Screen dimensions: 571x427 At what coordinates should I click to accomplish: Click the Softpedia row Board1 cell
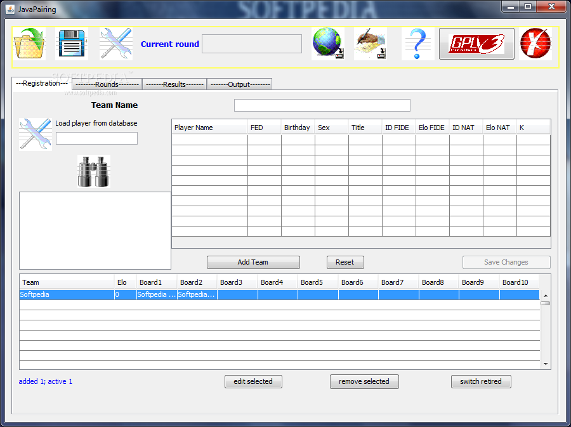point(157,295)
